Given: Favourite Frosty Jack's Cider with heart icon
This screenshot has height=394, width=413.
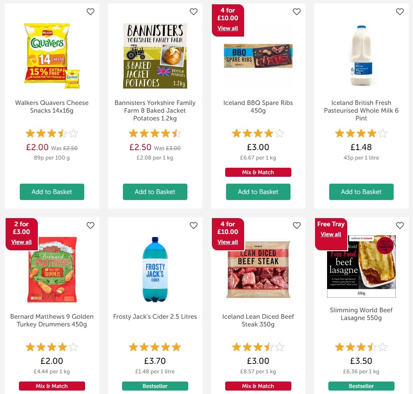Looking at the screenshot, I should coord(193,225).
